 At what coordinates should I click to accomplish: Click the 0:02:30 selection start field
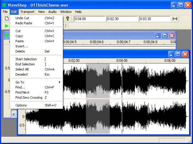click(x=122, y=19)
